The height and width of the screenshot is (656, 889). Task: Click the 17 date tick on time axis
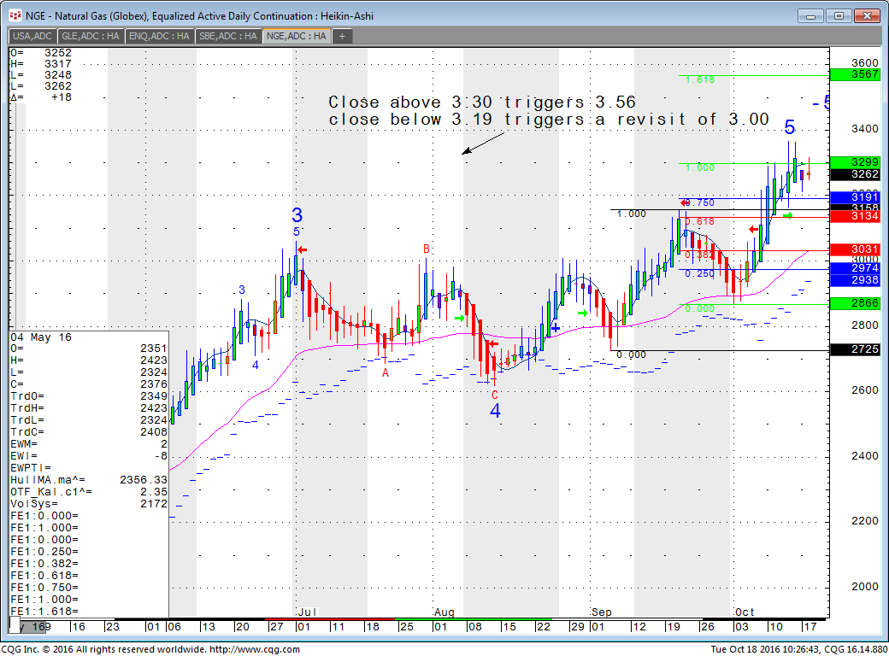pyautogui.click(x=810, y=627)
